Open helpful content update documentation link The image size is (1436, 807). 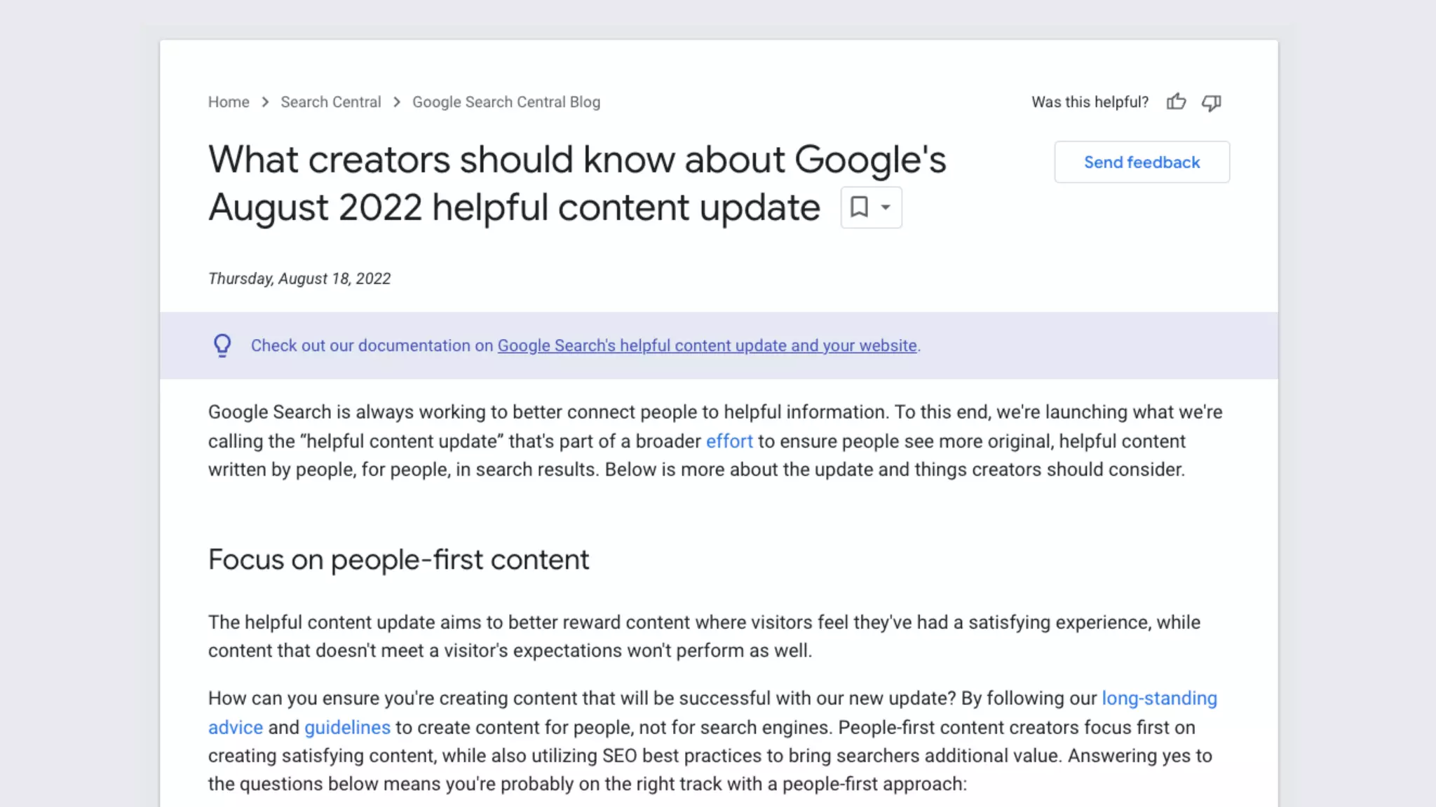(707, 345)
